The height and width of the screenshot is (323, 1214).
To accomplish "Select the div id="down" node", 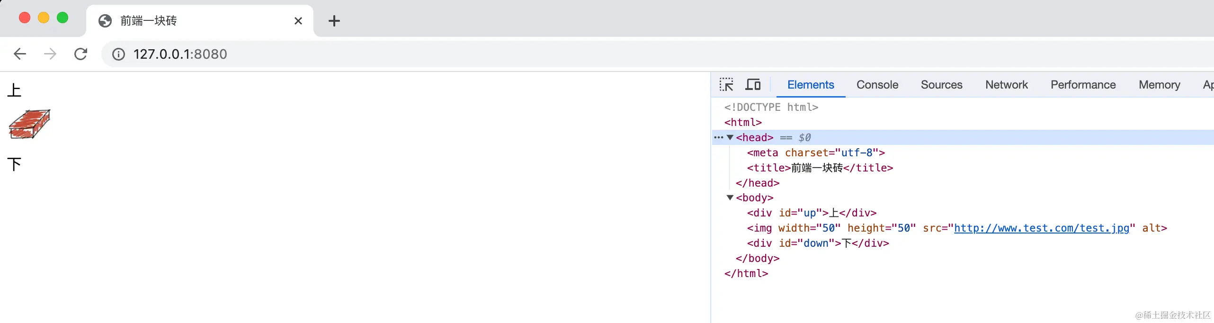I will (x=818, y=243).
